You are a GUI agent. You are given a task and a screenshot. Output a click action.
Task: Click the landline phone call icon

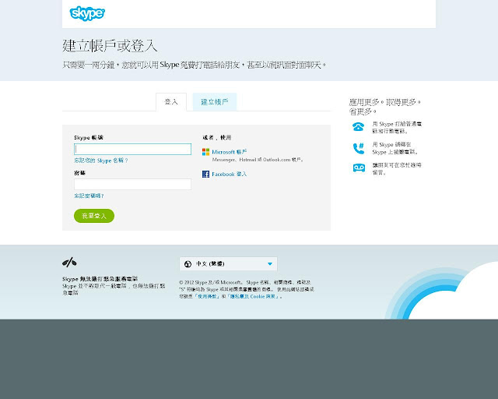coord(358,127)
